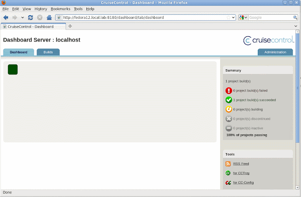The height and width of the screenshot is (197, 301).
Task: Open the search engine selector dropdown
Action: [x=244, y=17]
